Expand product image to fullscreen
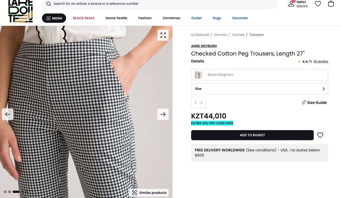 163,35
